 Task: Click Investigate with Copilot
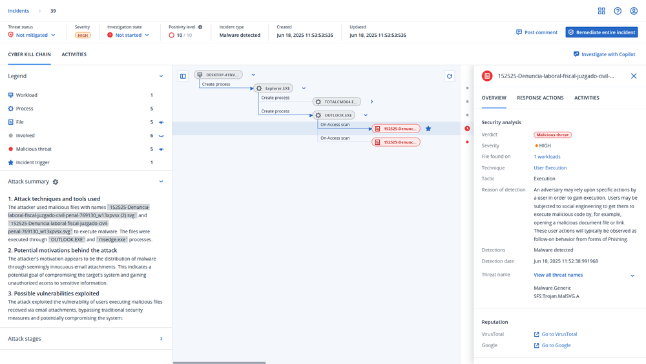pyautogui.click(x=605, y=54)
